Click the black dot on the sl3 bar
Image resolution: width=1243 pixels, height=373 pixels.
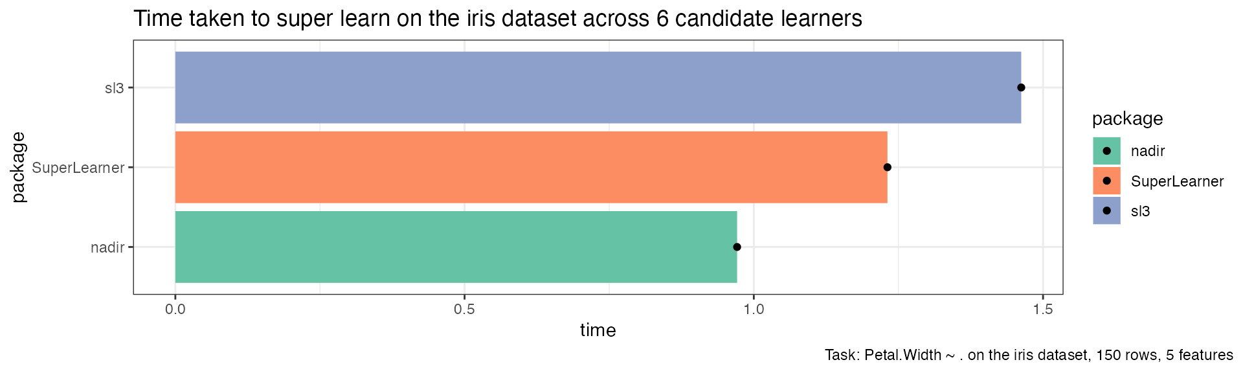(1021, 87)
